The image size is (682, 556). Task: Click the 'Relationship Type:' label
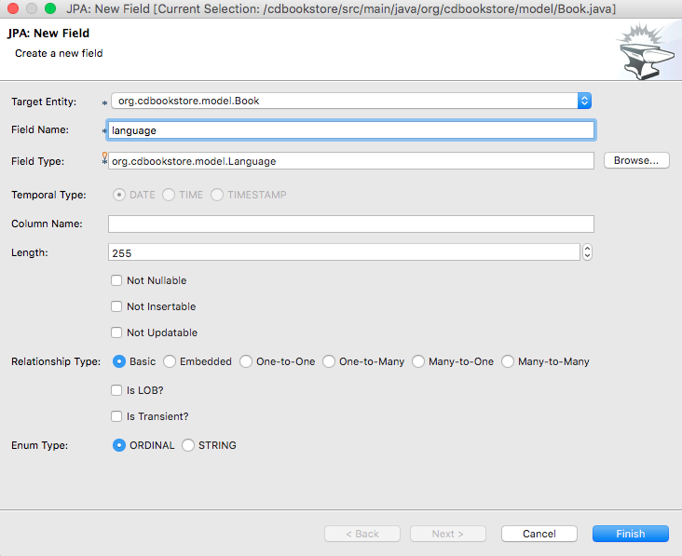pyautogui.click(x=56, y=361)
